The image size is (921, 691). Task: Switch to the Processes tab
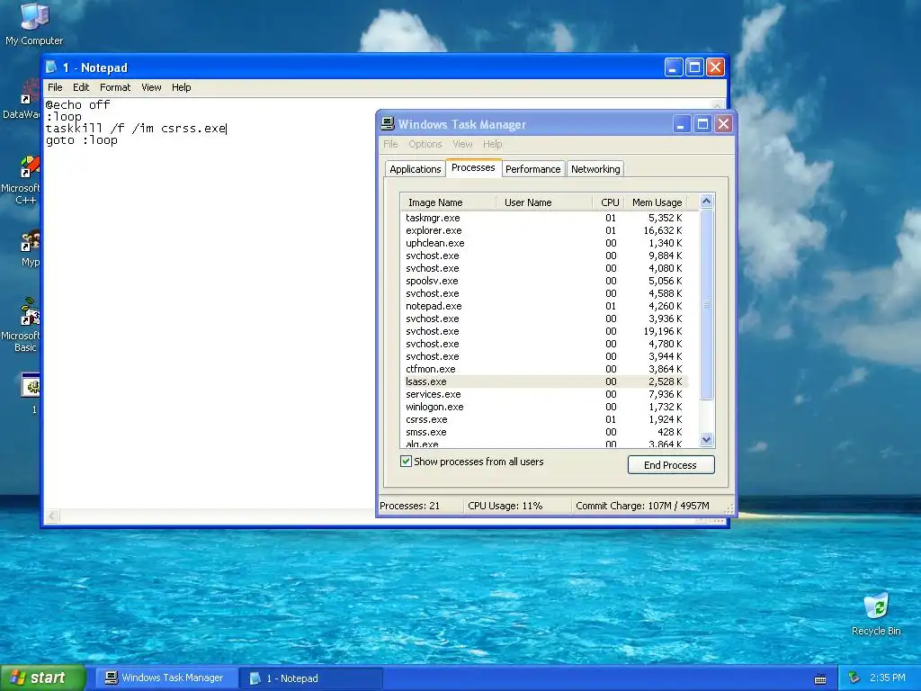click(473, 167)
